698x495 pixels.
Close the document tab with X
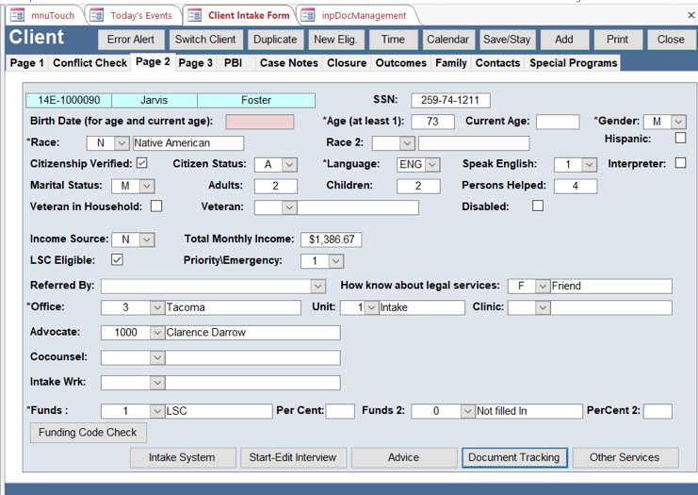(691, 15)
